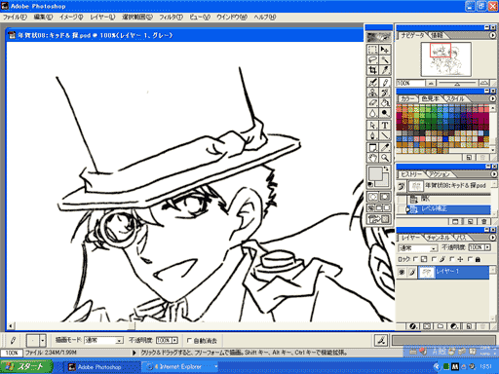Open the イメージ menu
This screenshot has width=499, height=374.
(x=71, y=17)
